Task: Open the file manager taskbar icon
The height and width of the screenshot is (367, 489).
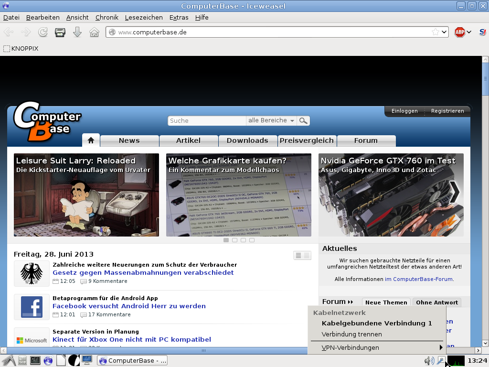Action: pyautogui.click(x=22, y=361)
